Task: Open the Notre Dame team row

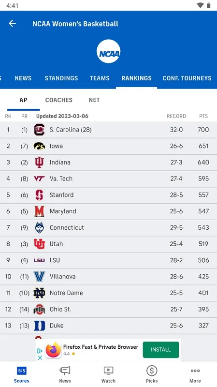Action: coord(108,293)
